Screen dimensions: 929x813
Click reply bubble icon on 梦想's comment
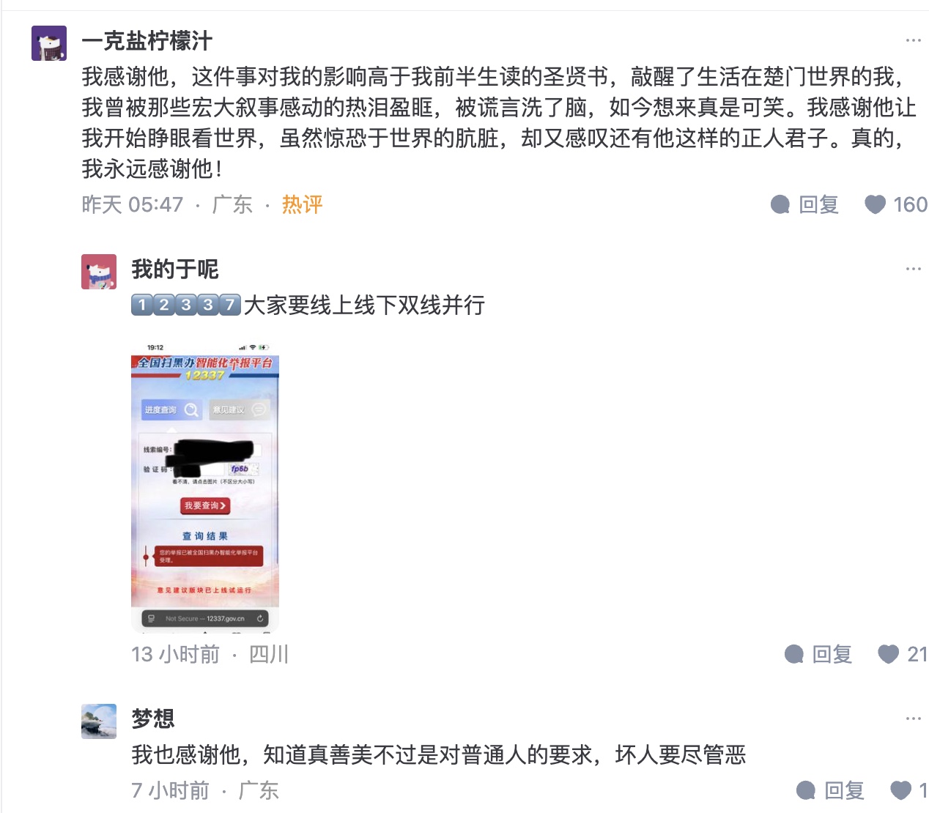pos(806,790)
